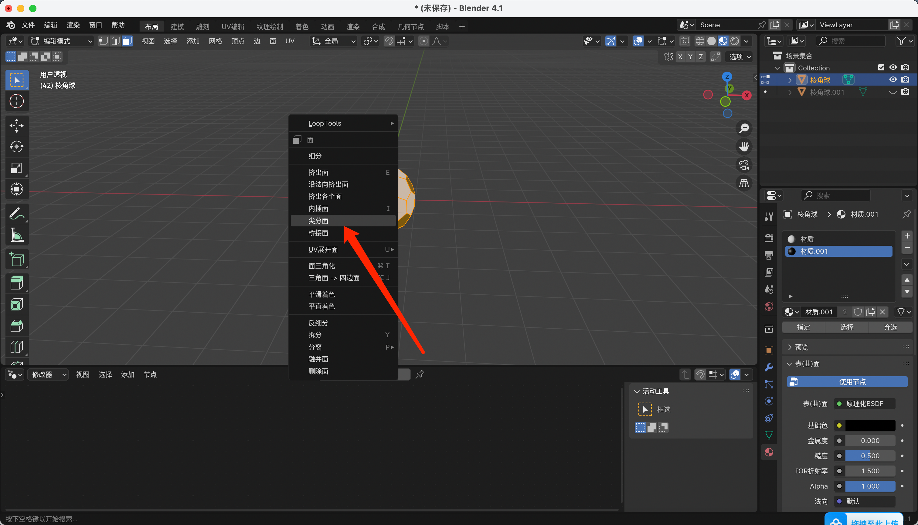Toggle camera view icon in viewport
Screen dimensions: 918x525
[744, 165]
